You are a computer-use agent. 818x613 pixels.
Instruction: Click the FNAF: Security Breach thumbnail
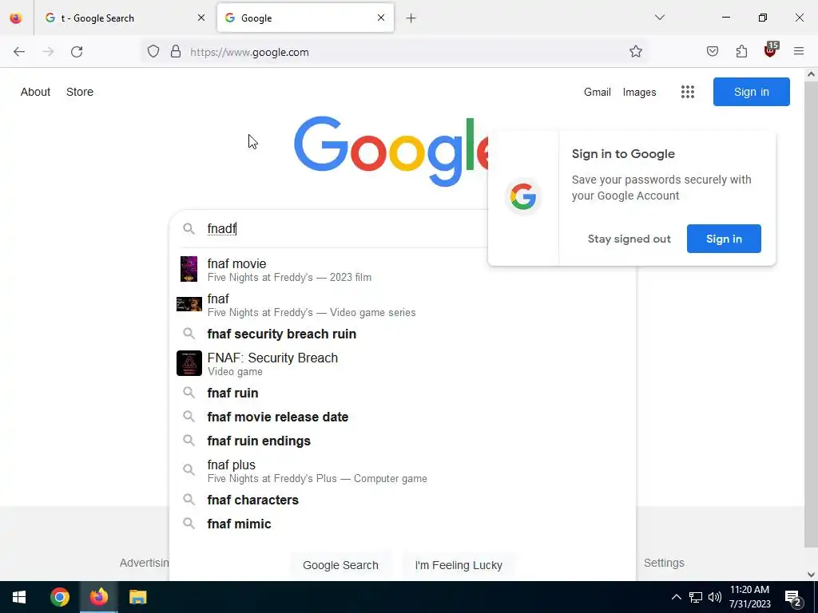[189, 363]
